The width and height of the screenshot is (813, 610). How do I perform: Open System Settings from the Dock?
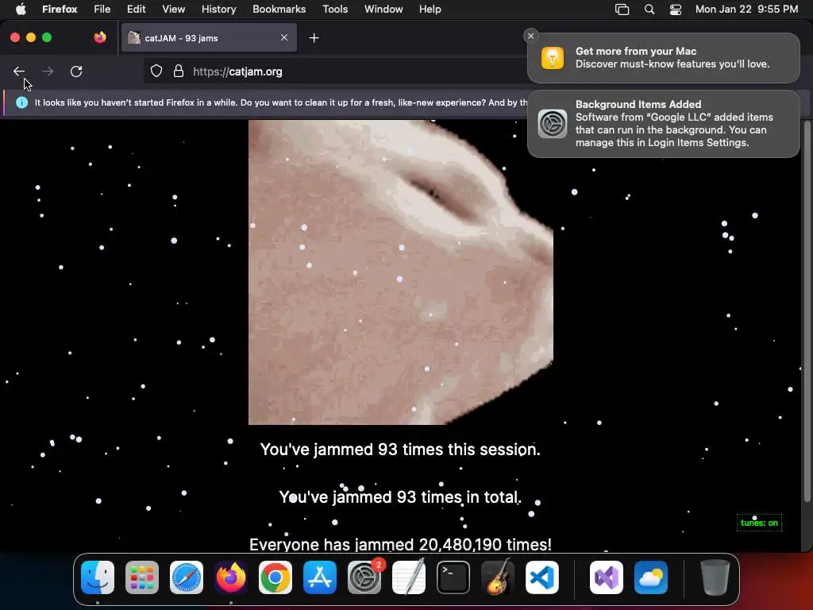tap(364, 577)
